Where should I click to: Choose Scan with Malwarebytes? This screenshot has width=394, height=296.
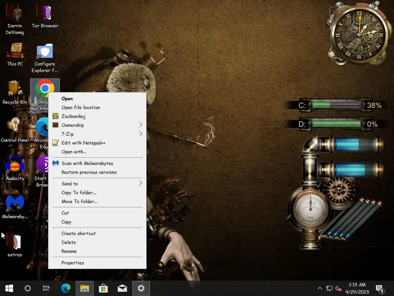[x=97, y=163]
